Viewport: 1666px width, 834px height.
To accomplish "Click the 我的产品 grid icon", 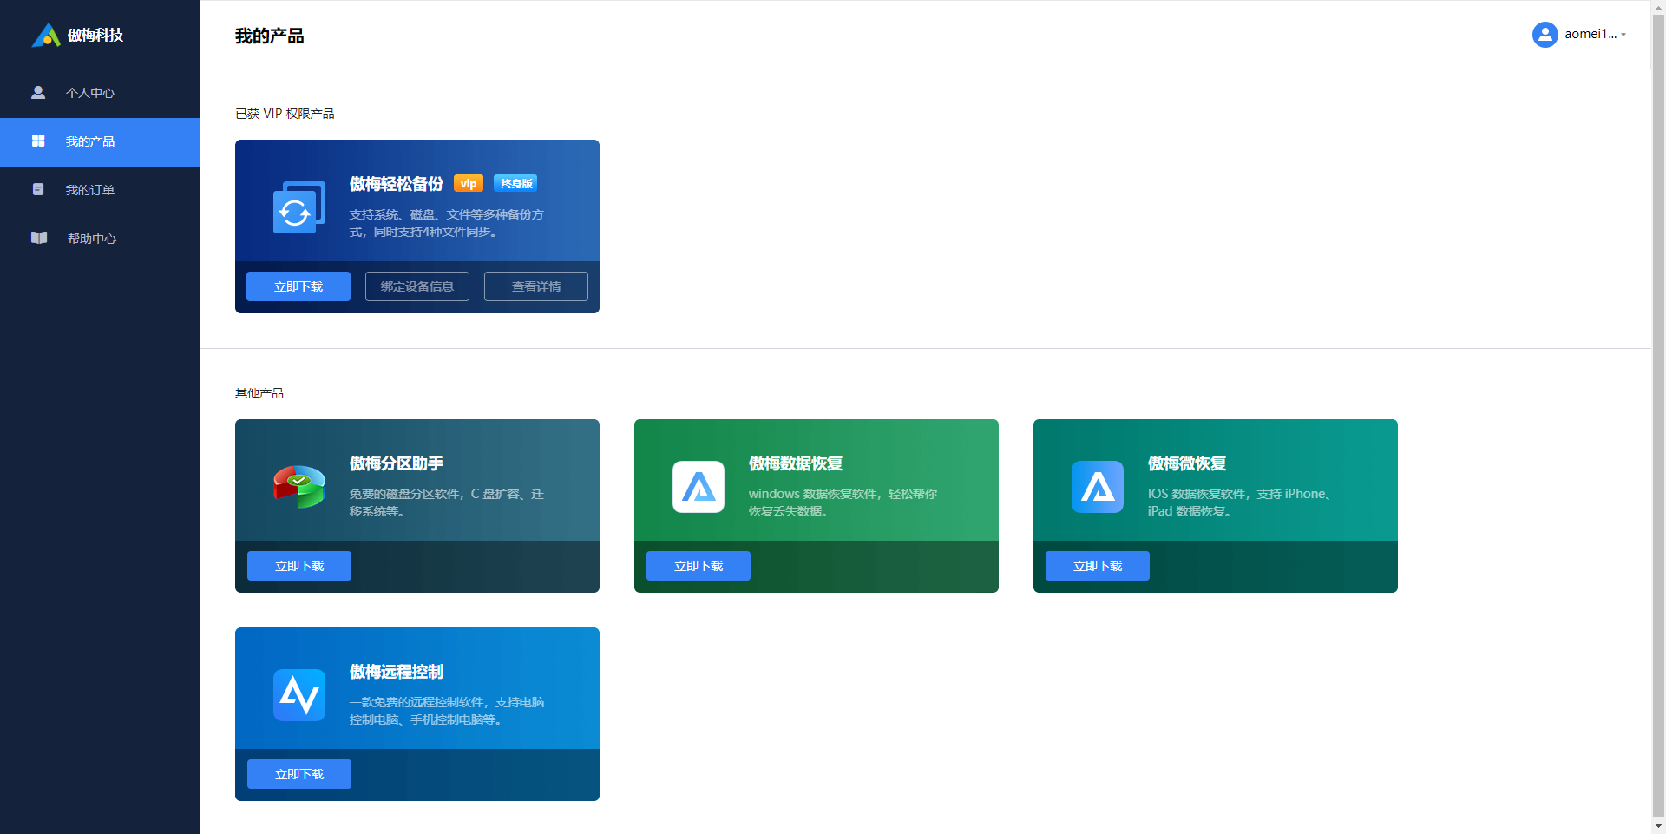I will [38, 141].
